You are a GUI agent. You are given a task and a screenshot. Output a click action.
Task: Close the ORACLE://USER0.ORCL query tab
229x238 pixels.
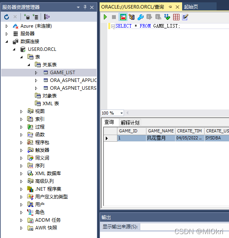(x=177, y=7)
